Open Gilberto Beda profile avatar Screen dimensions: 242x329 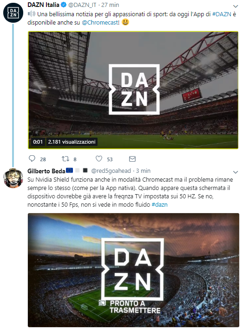click(13, 178)
